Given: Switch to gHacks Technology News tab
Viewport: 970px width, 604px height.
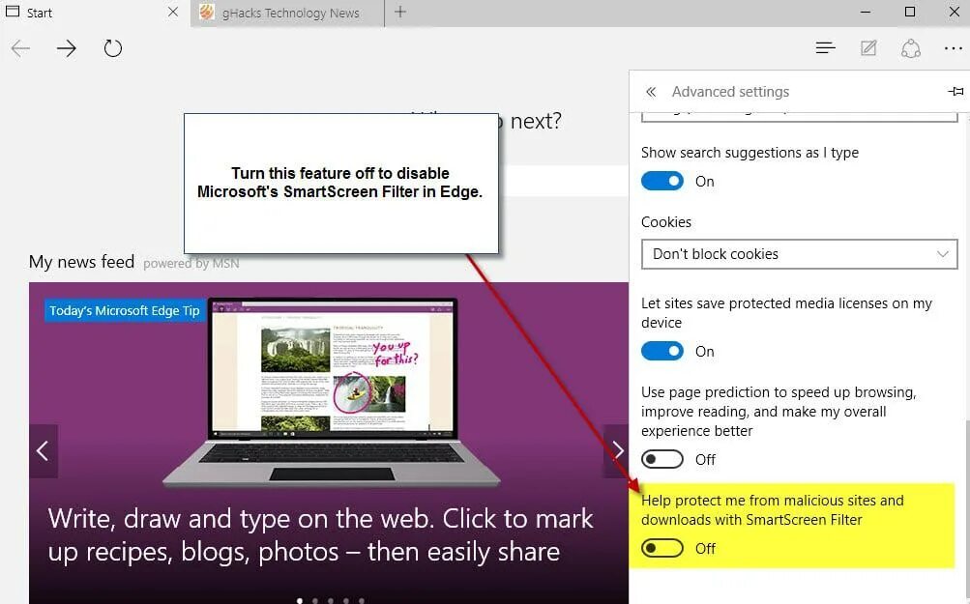Looking at the screenshot, I should coord(287,13).
